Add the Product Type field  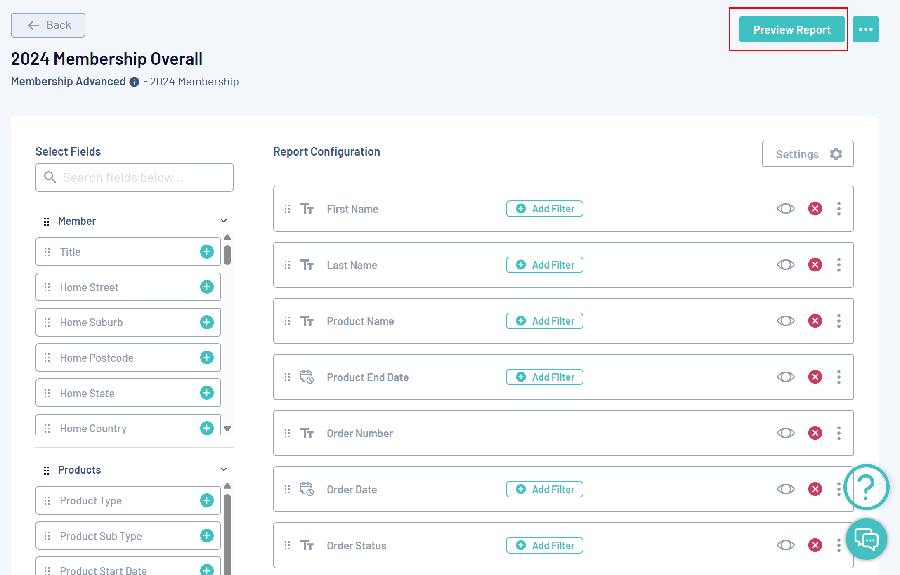point(207,500)
